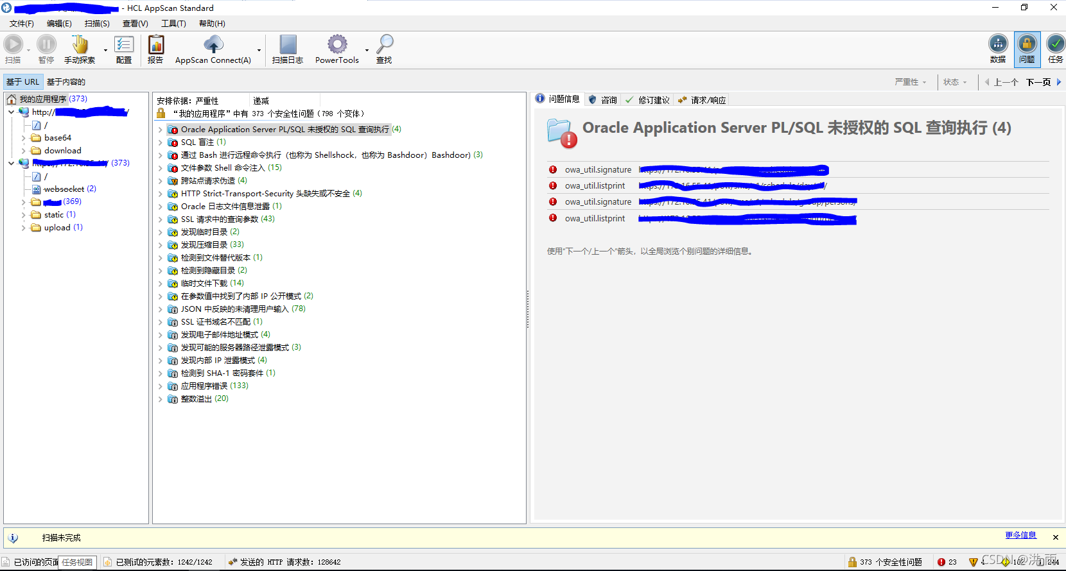The image size is (1066, 571).
Task: Select the 发现压缩目录 (33) issue
Action: tap(213, 245)
